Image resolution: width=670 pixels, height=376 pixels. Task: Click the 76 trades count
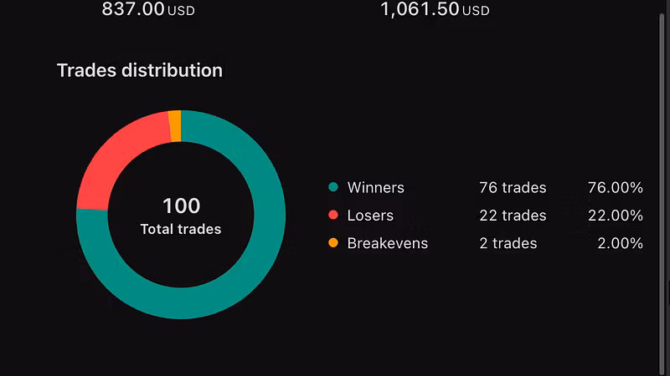click(x=513, y=187)
